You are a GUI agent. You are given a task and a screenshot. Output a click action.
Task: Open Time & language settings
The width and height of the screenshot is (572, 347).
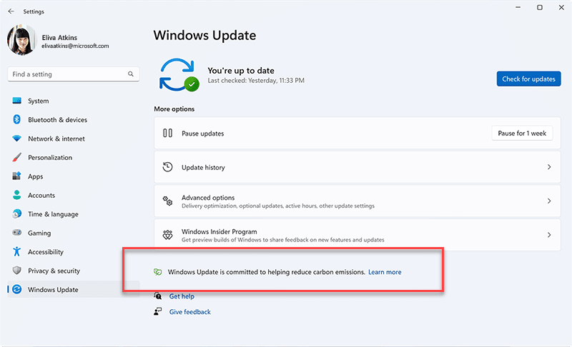tap(74, 214)
